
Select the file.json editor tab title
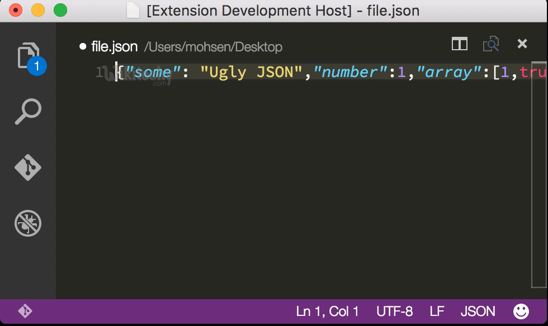[114, 46]
